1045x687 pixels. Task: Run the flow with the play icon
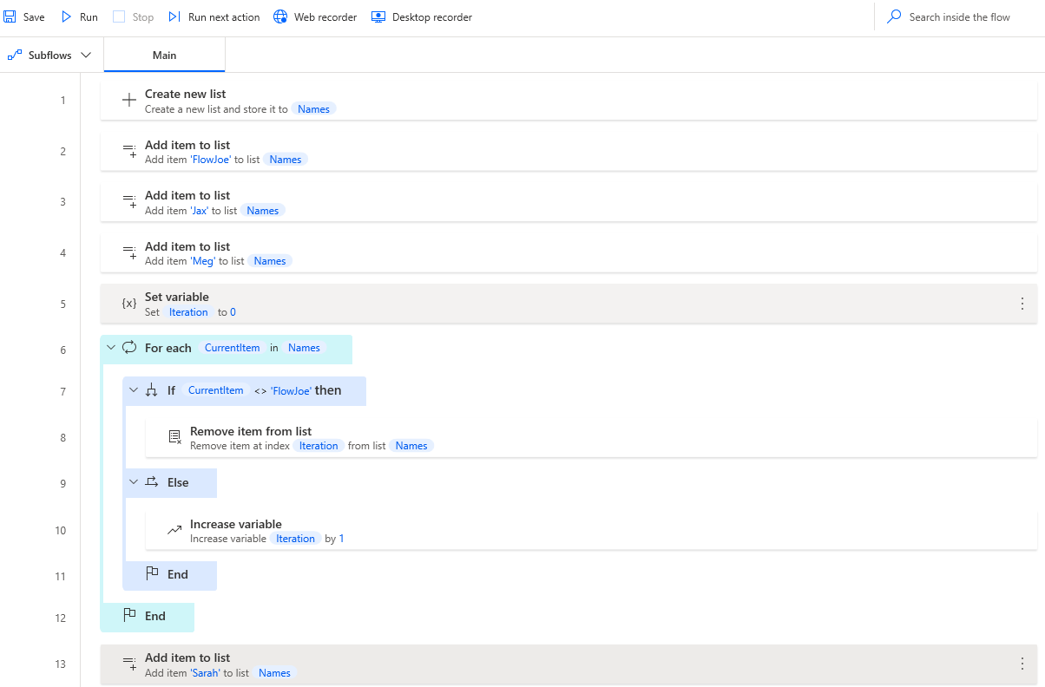pyautogui.click(x=67, y=17)
